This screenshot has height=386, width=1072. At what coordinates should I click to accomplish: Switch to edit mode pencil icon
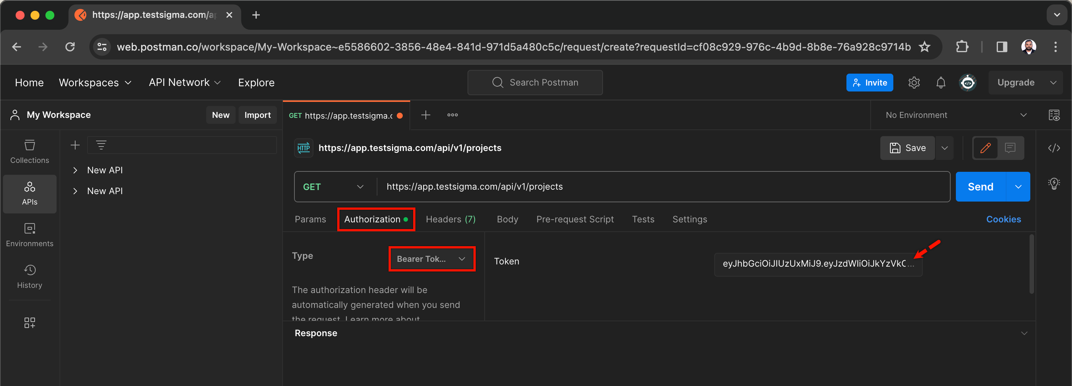coord(985,148)
